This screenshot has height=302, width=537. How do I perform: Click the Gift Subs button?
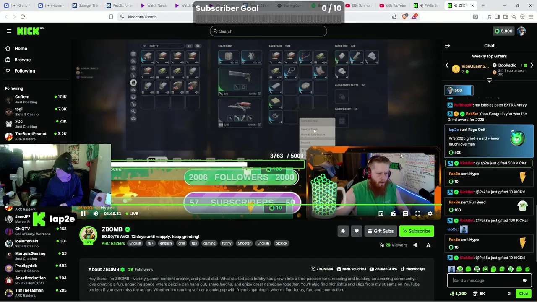[381, 231]
